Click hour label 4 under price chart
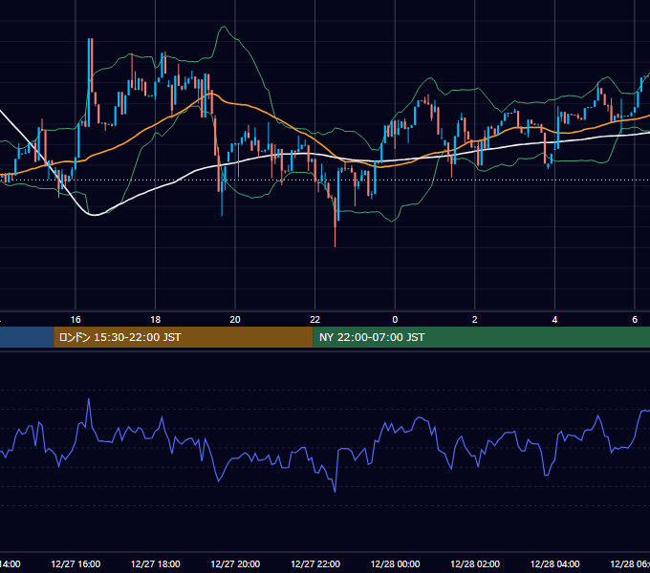The image size is (650, 573). [554, 320]
